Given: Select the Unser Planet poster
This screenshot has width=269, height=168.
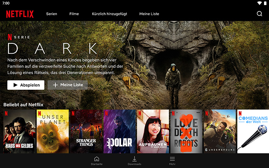Looking at the screenshot, I should click(53, 131).
